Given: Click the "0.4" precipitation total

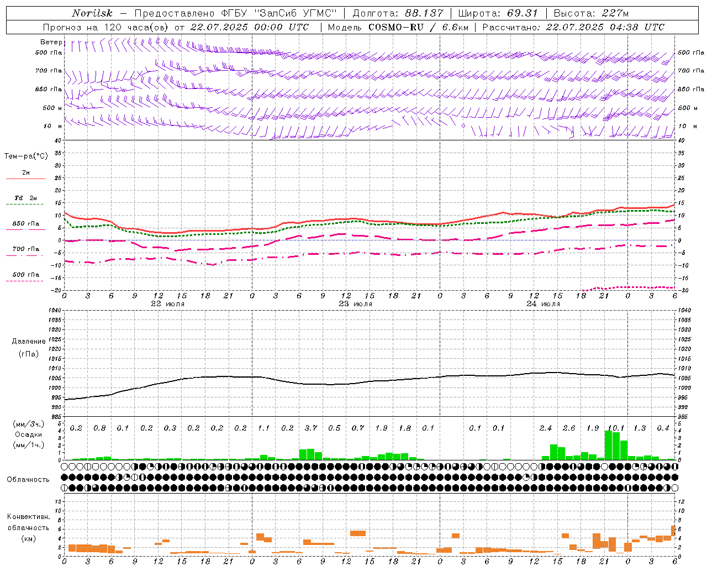Looking at the screenshot, I should (663, 428).
